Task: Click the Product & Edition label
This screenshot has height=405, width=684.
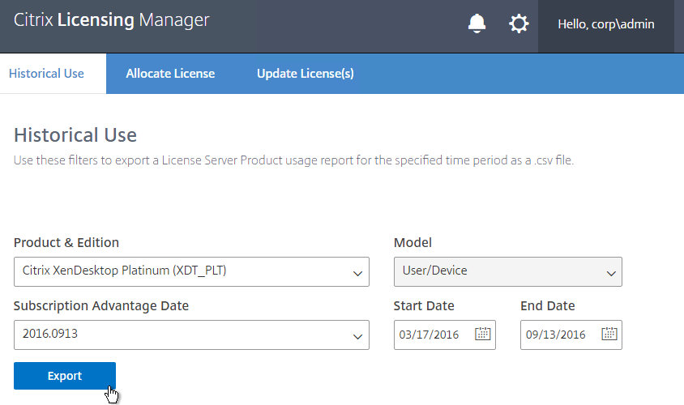Action: [x=66, y=242]
